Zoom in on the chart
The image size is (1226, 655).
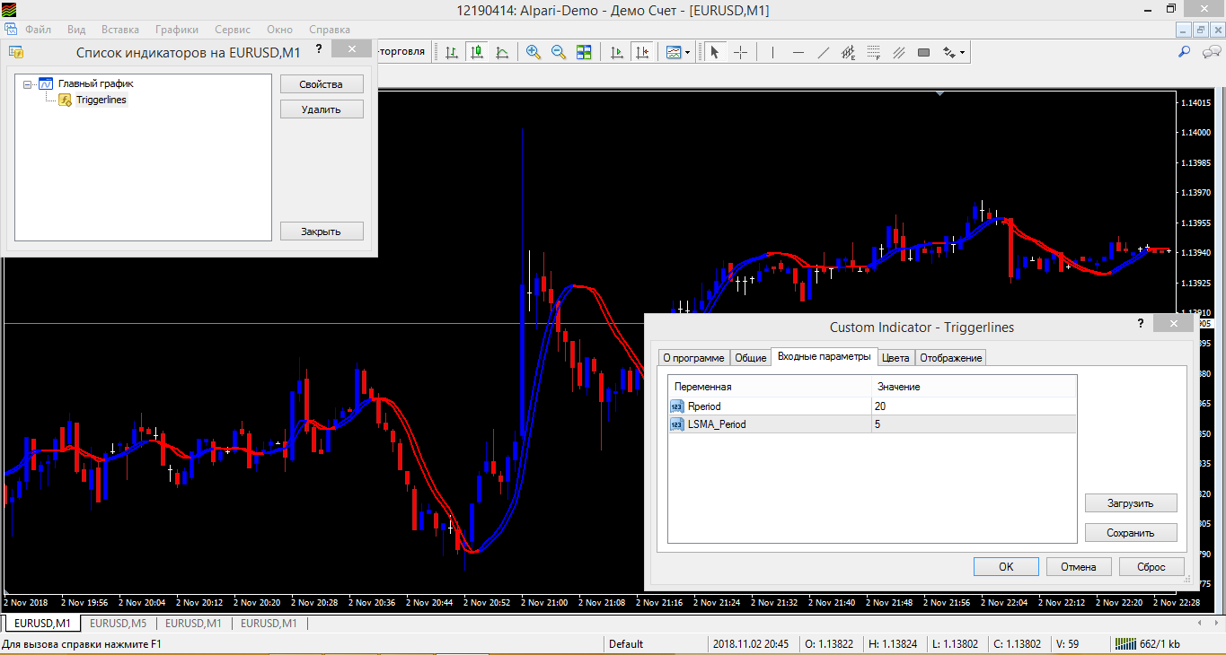pos(534,52)
